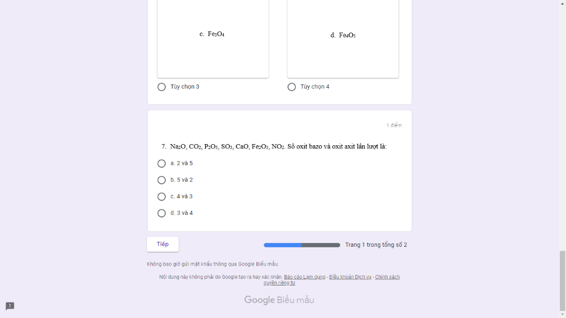Click the feedback report icon at bottom left

(10, 306)
